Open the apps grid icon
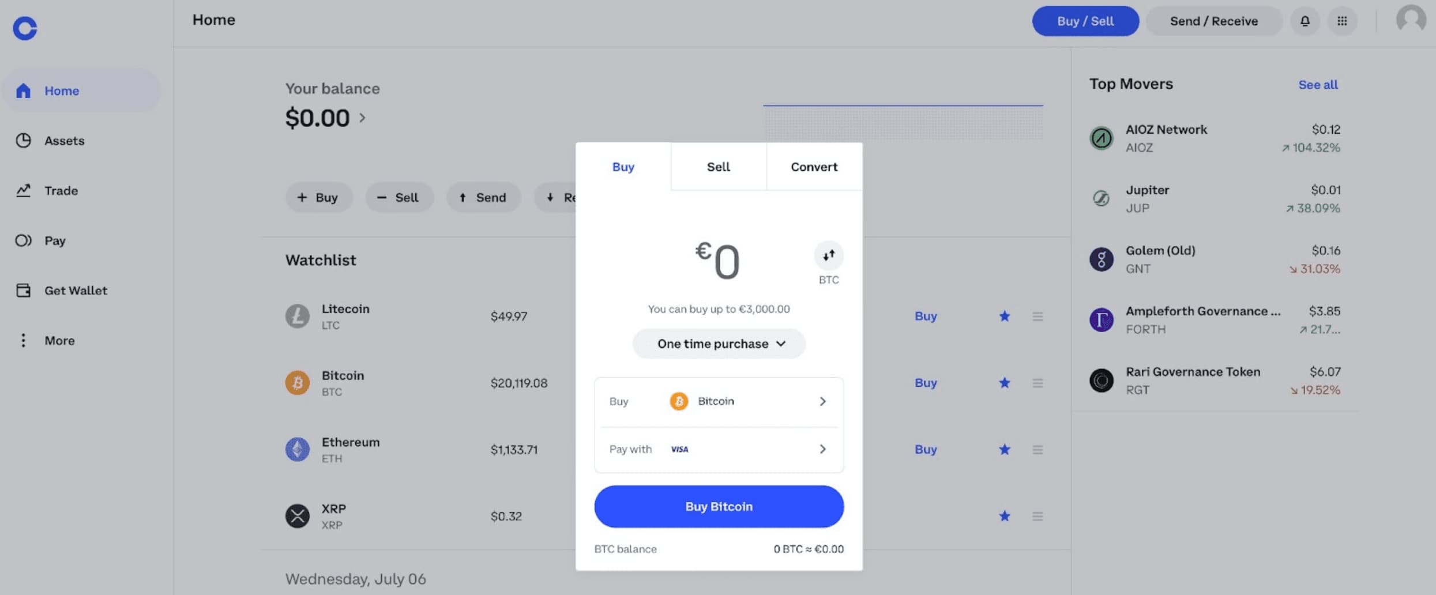This screenshot has width=1436, height=595. [1342, 21]
